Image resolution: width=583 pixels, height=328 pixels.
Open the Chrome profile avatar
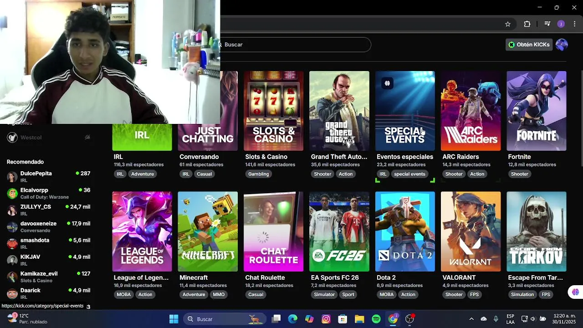561,24
